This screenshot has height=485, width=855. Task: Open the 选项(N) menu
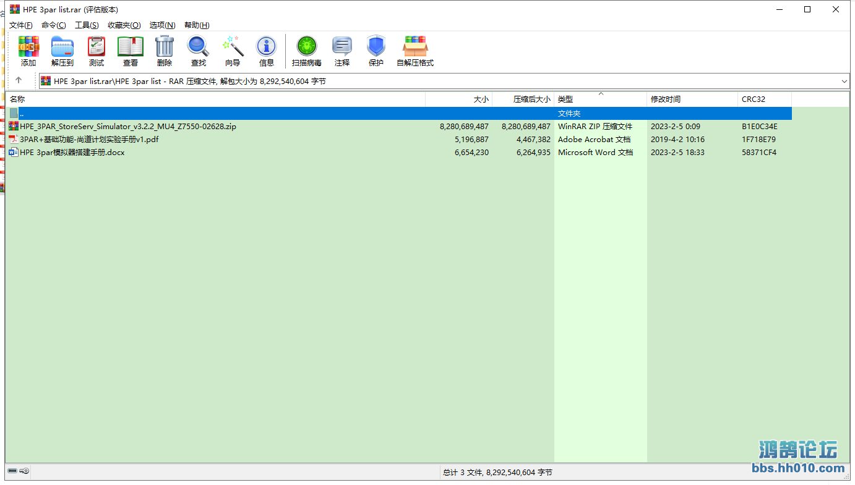pos(162,25)
